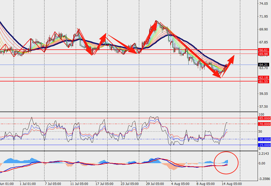This screenshot has height=186, width=271.
Task: Click the 7 Jul 05:00 time label
Action: (53, 184)
